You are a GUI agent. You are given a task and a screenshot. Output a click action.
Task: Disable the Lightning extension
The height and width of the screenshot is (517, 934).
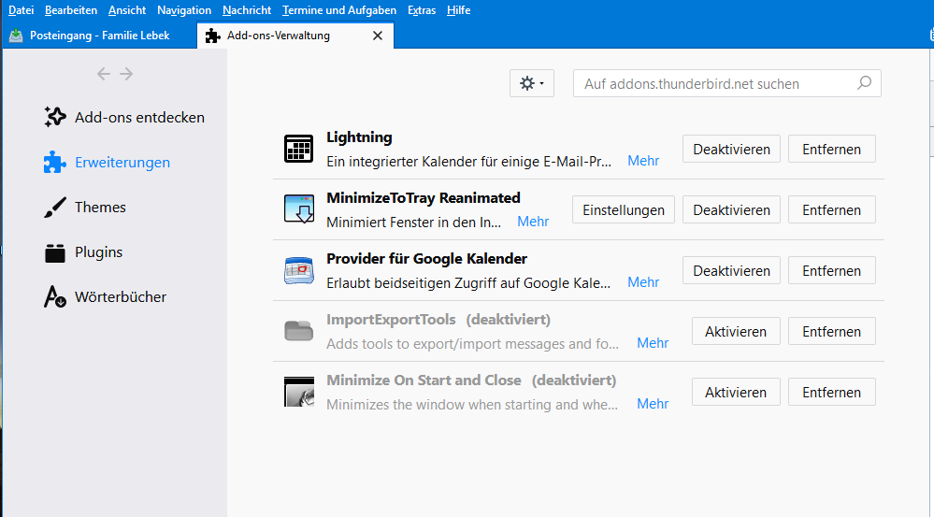click(x=731, y=150)
